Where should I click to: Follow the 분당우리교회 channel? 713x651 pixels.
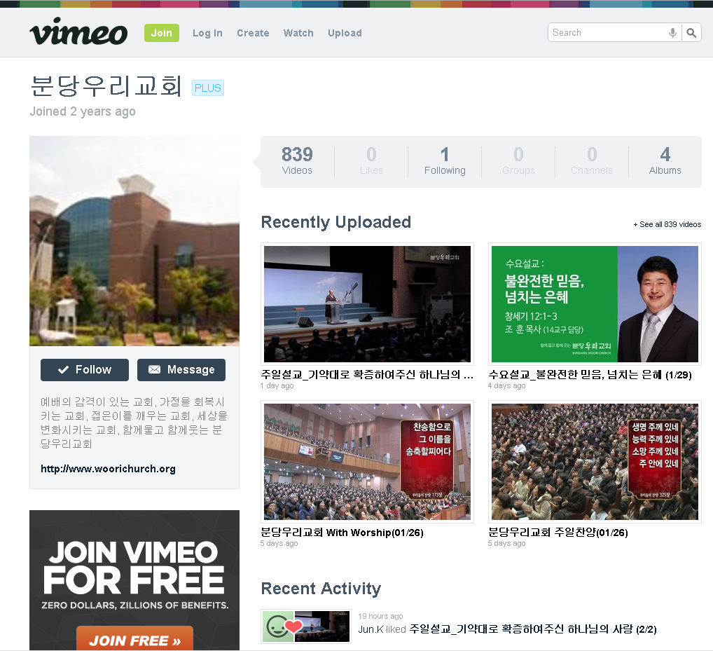[x=85, y=370]
